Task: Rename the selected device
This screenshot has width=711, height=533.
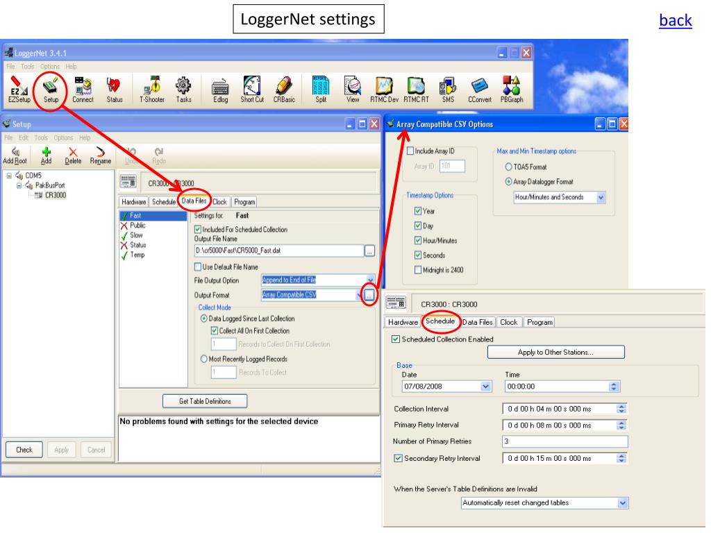Action: [100, 155]
